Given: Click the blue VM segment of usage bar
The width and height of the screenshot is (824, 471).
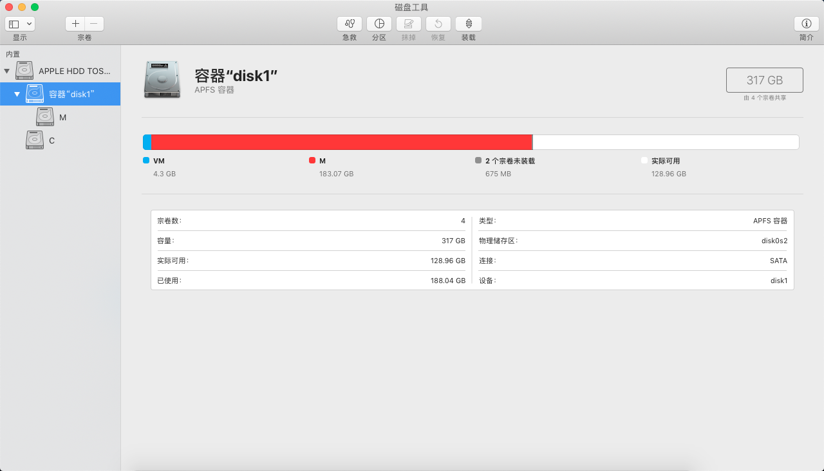Looking at the screenshot, I should (147, 142).
